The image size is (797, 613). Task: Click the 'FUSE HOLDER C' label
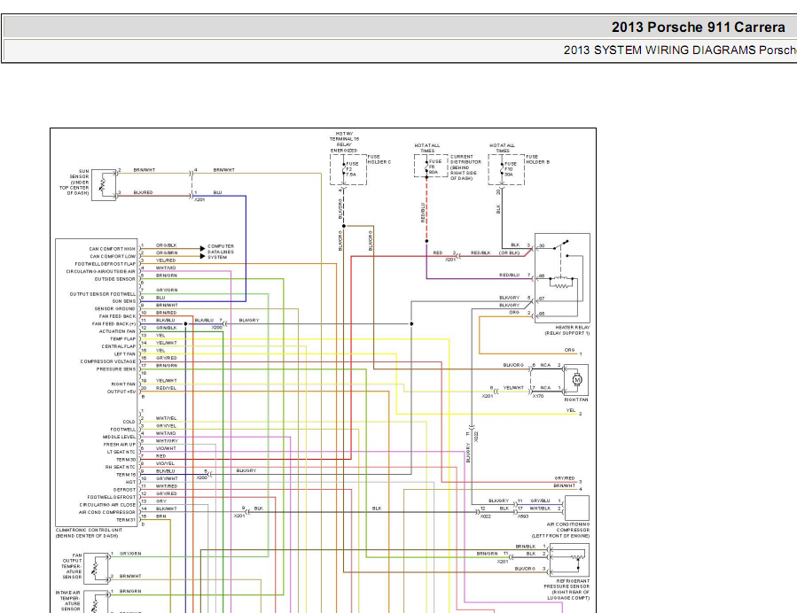tap(379, 159)
